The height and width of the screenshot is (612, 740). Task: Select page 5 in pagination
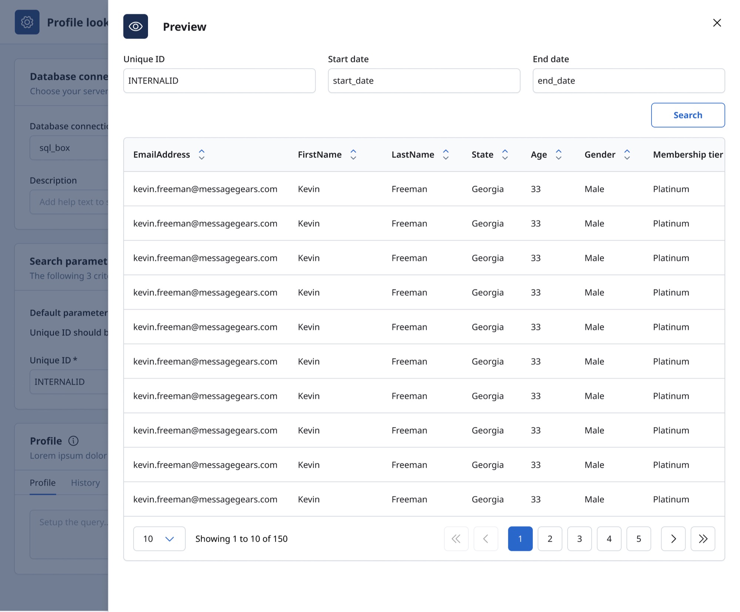tap(639, 538)
